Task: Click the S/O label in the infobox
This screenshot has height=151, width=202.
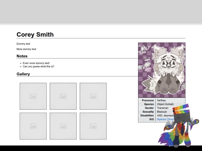Action: pyautogui.click(x=151, y=119)
